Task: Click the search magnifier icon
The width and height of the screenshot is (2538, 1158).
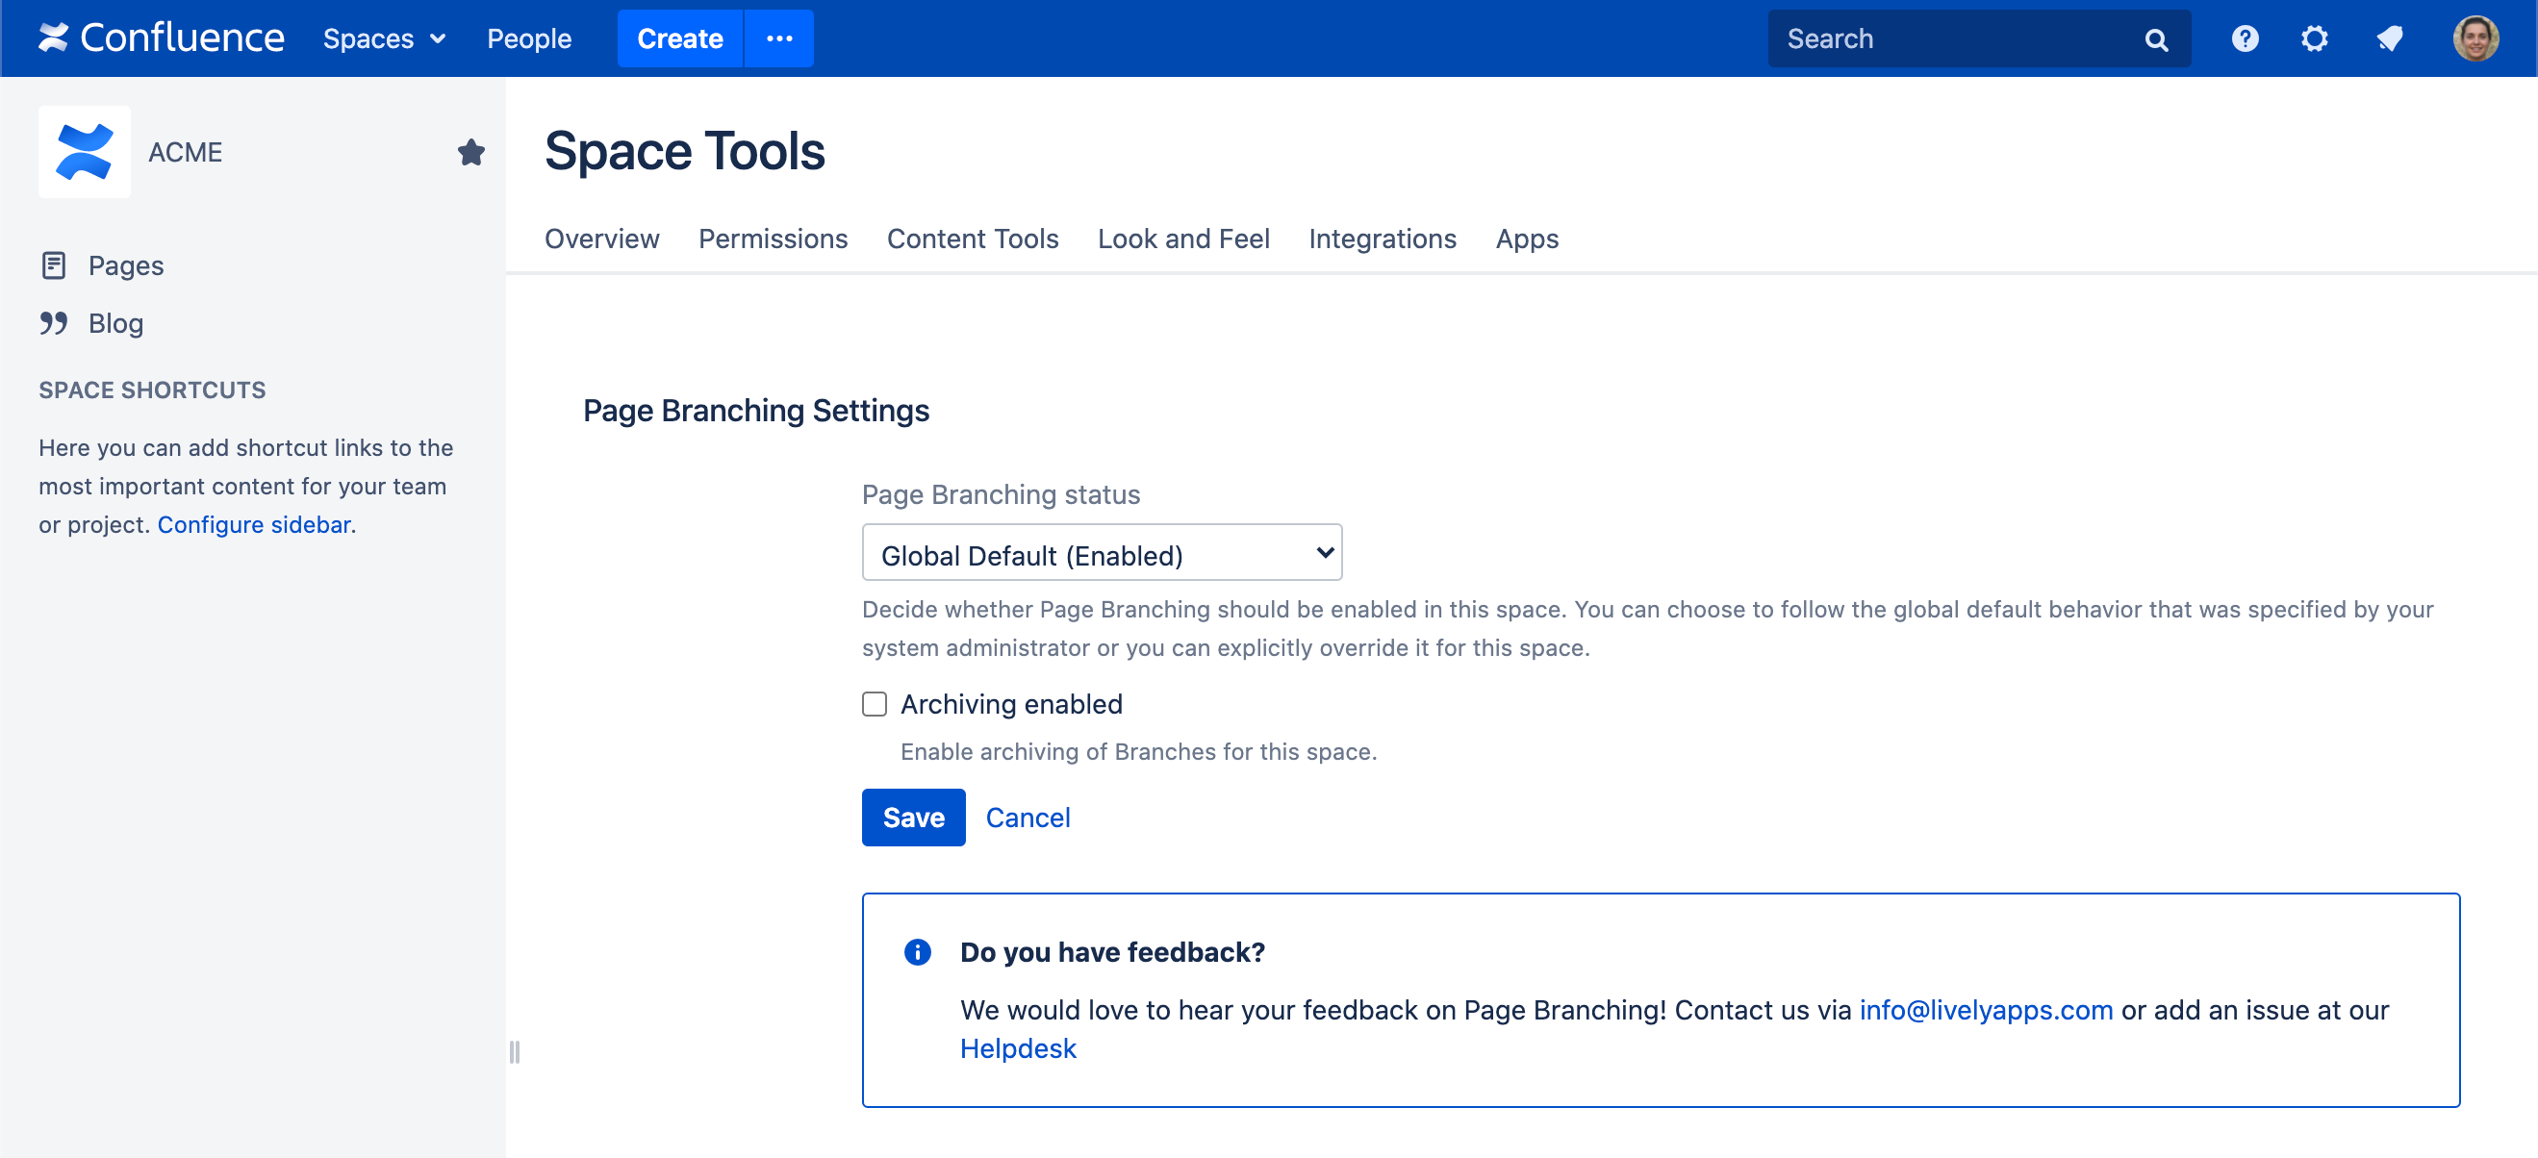Action: tap(2156, 39)
